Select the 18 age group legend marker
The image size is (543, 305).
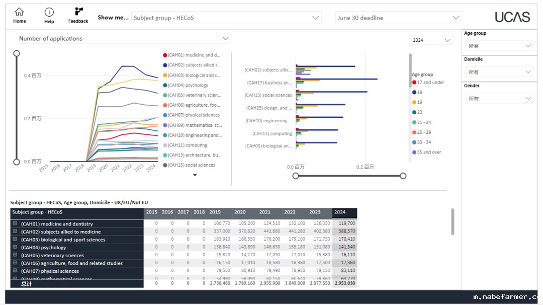click(414, 92)
